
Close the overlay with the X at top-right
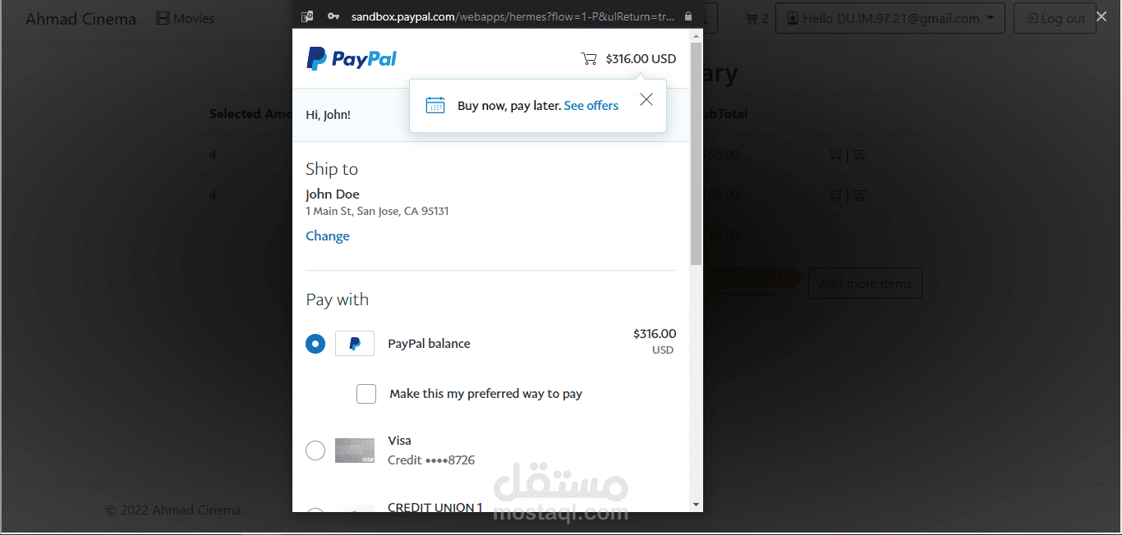pyautogui.click(x=1101, y=16)
